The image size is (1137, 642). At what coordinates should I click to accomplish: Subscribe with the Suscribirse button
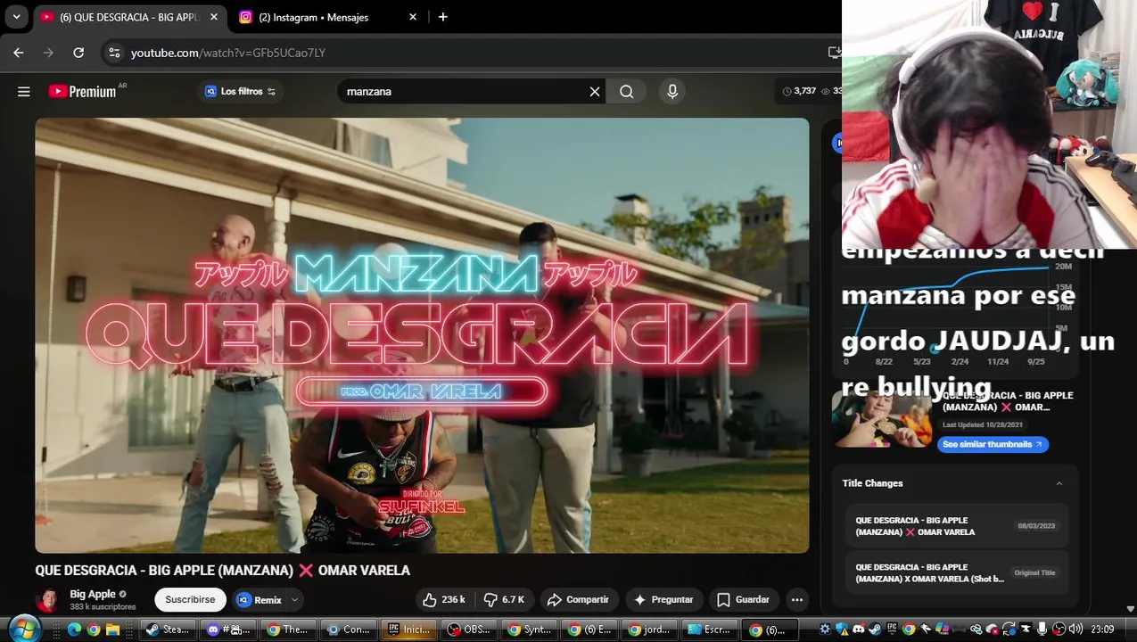[190, 600]
